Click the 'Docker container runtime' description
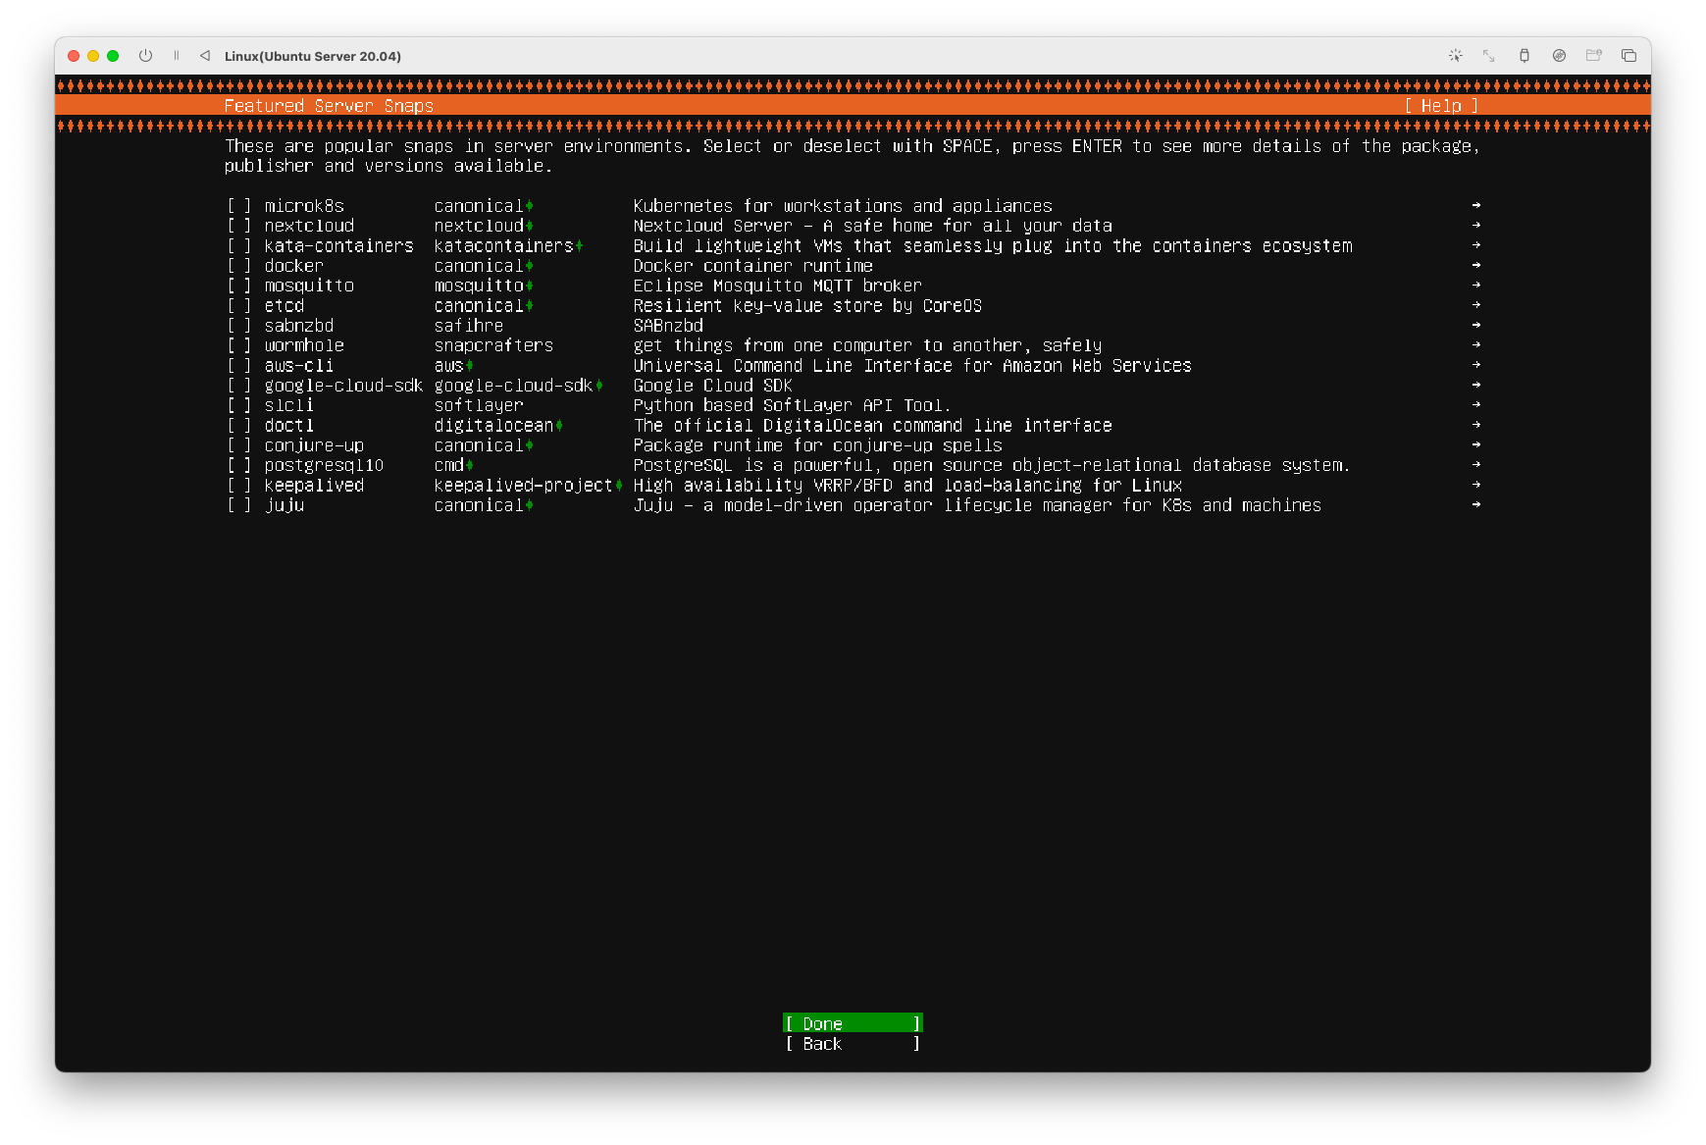1706x1145 pixels. point(752,266)
